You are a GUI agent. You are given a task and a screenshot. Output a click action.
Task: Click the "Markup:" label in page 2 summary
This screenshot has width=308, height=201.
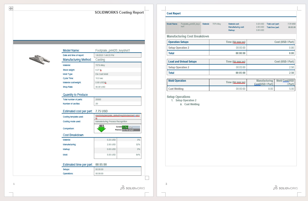pyautogui.click(x=232, y=30)
